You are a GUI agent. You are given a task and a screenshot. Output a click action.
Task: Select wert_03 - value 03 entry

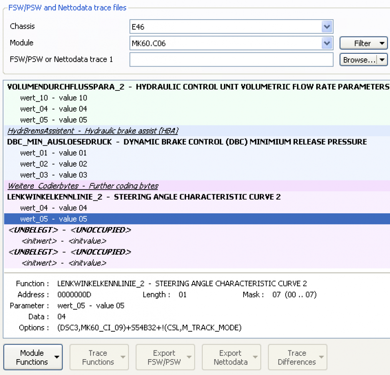pyautogui.click(x=53, y=175)
